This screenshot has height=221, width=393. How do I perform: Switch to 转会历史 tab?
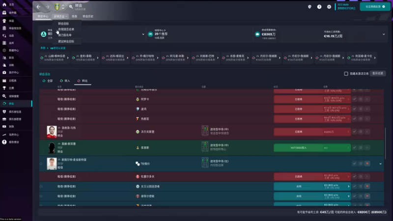click(88, 17)
